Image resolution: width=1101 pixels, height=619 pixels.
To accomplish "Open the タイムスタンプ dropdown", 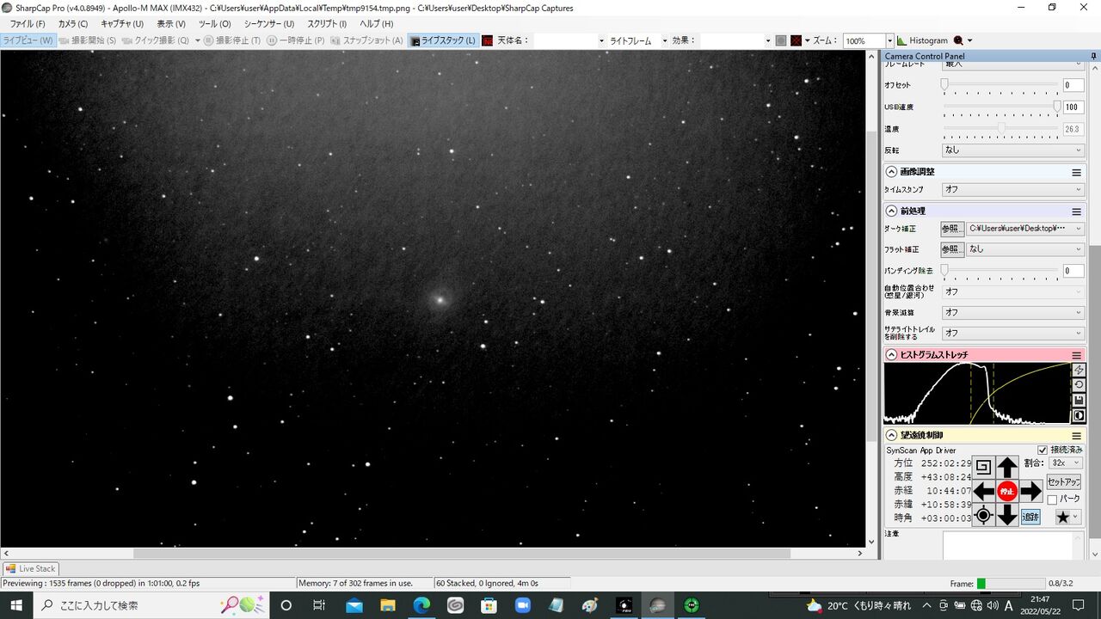I will [x=1013, y=189].
